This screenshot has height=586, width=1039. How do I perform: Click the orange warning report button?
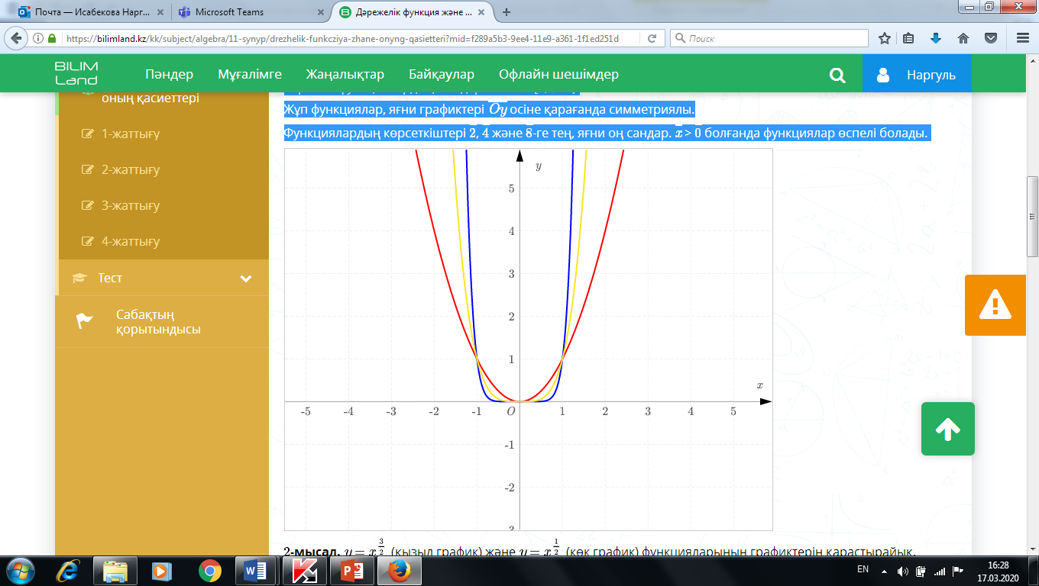click(995, 305)
